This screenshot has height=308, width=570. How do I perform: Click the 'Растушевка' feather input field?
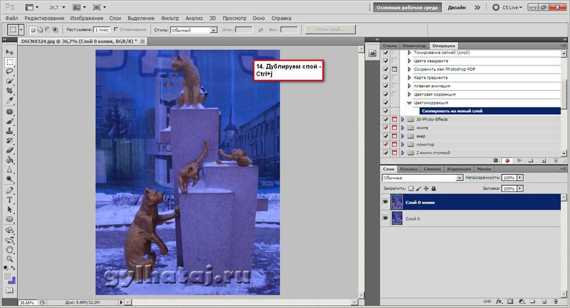pyautogui.click(x=101, y=30)
